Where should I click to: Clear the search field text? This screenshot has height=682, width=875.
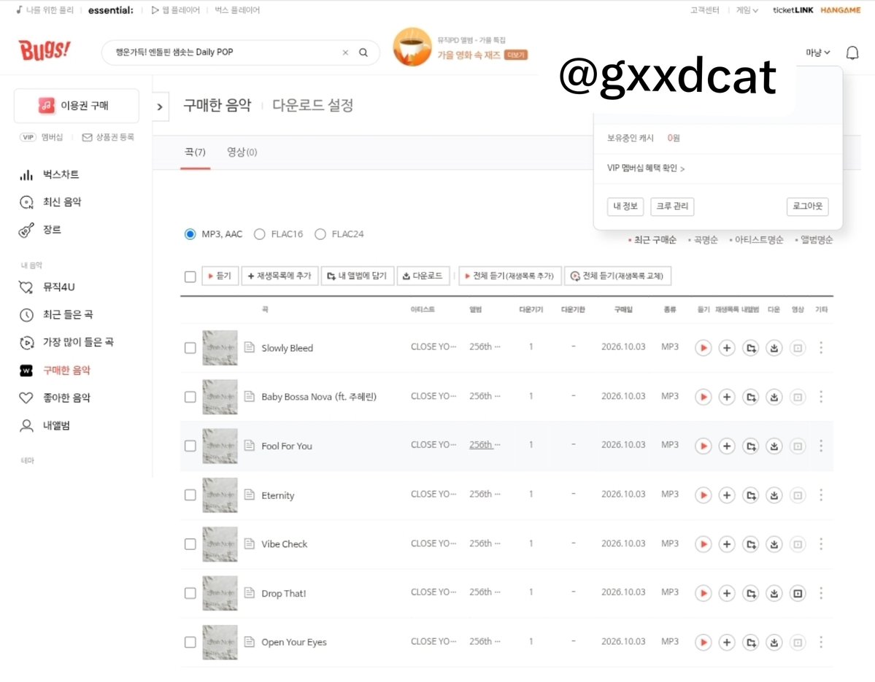[345, 53]
